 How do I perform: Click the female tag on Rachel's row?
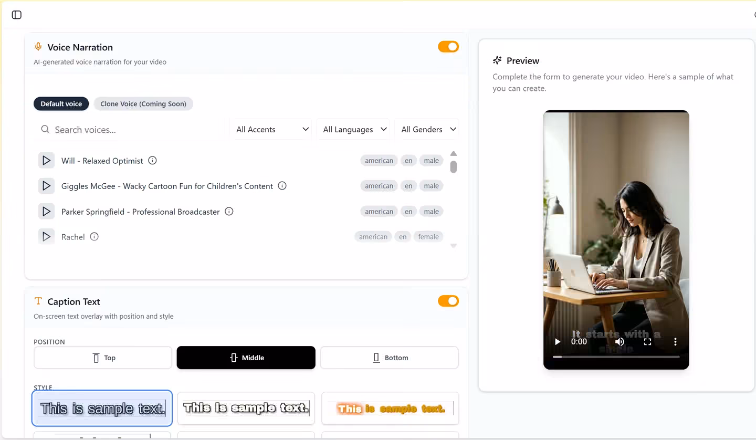[x=428, y=237]
